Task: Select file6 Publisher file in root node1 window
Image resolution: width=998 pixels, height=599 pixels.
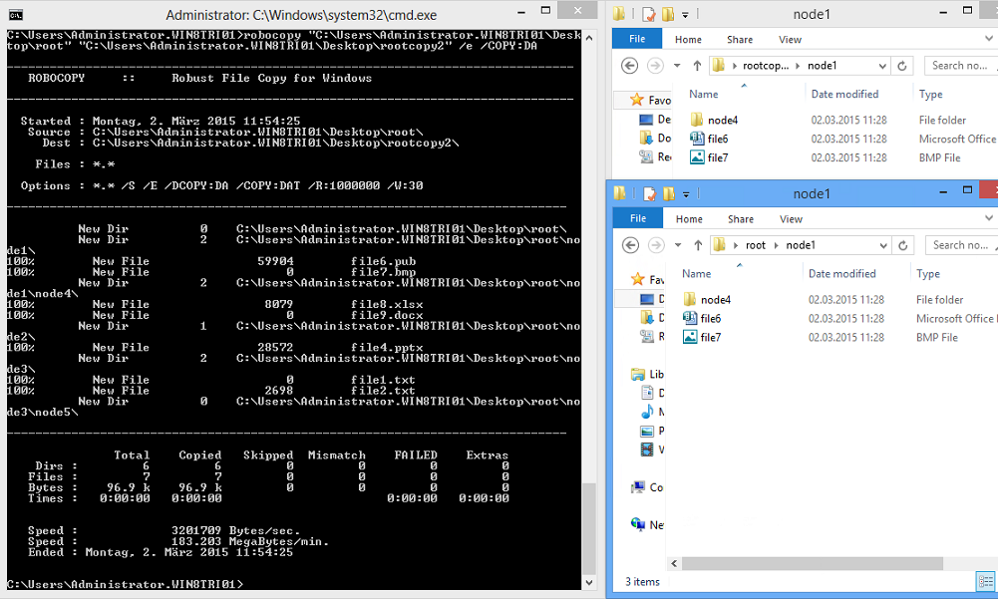Action: coord(710,318)
